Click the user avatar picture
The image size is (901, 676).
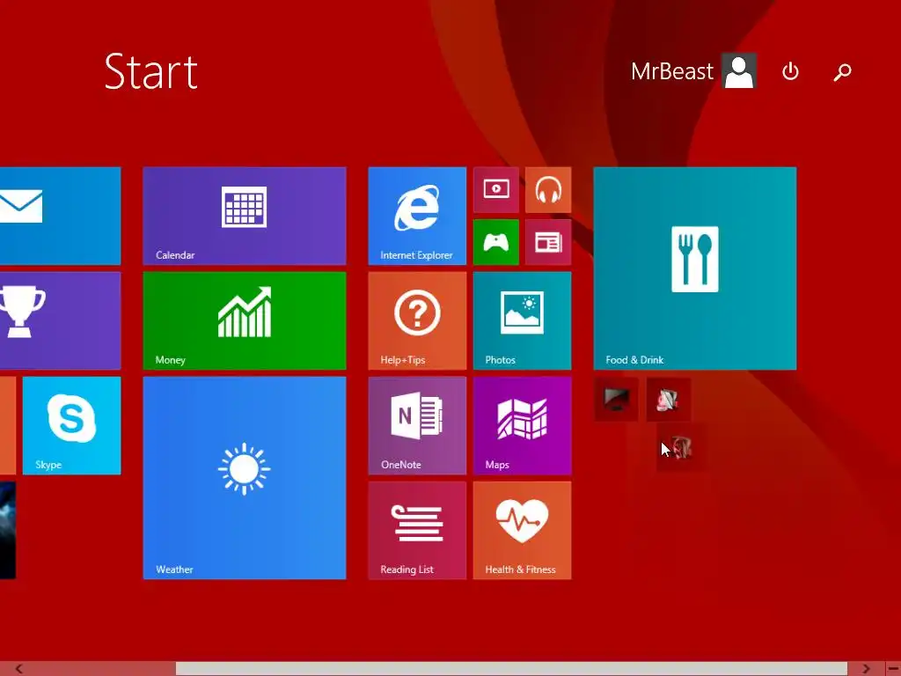739,71
